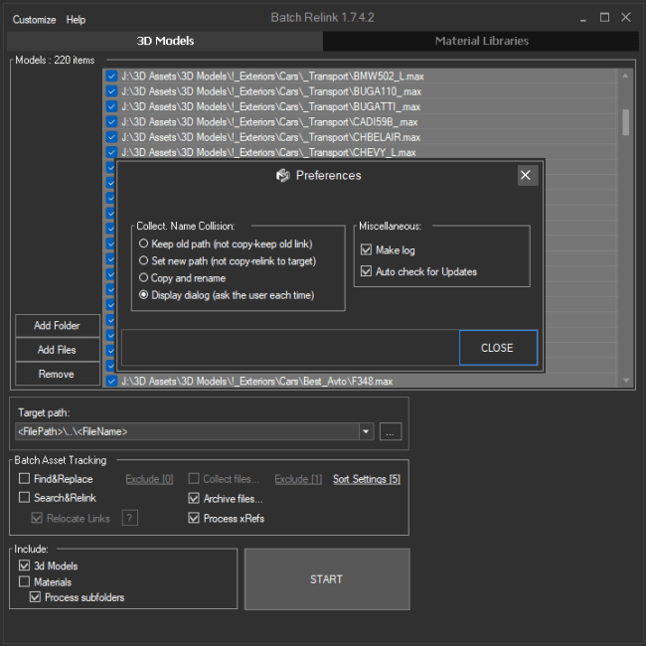Open the Help menu
Image resolution: width=646 pixels, height=646 pixels.
(76, 19)
